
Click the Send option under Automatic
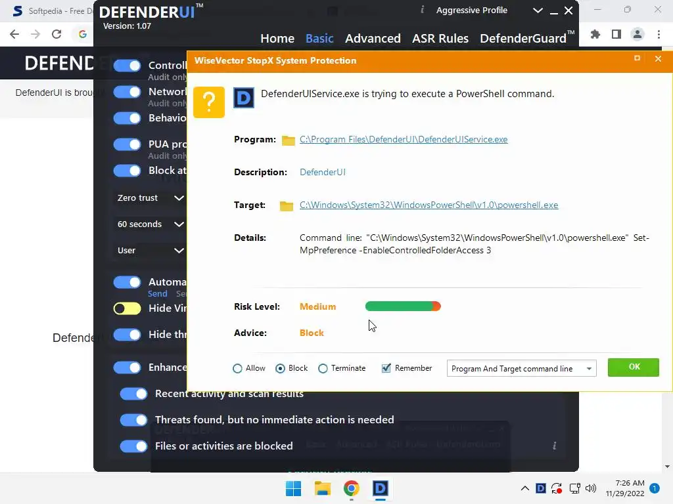click(x=158, y=293)
